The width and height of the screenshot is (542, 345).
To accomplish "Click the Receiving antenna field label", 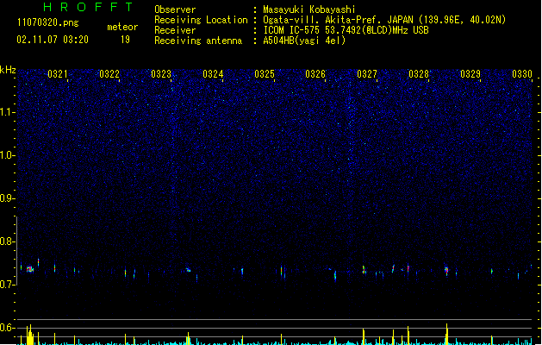I will pyautogui.click(x=198, y=41).
